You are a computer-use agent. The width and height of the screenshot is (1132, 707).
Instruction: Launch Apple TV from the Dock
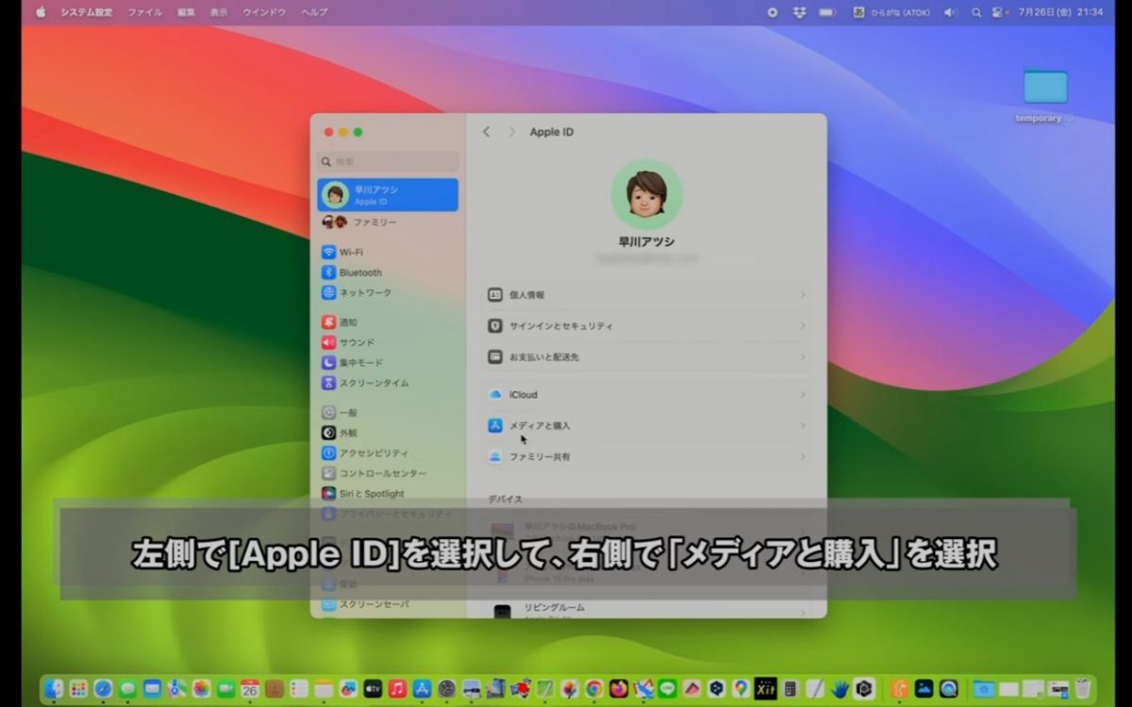[373, 688]
